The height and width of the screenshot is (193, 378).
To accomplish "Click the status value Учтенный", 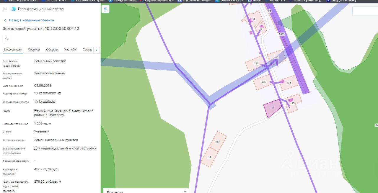I will coord(42,131).
